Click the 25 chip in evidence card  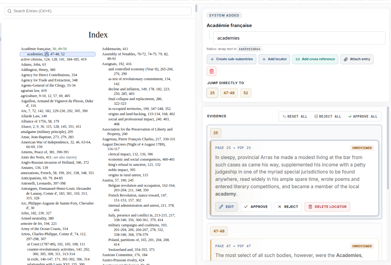point(216,133)
